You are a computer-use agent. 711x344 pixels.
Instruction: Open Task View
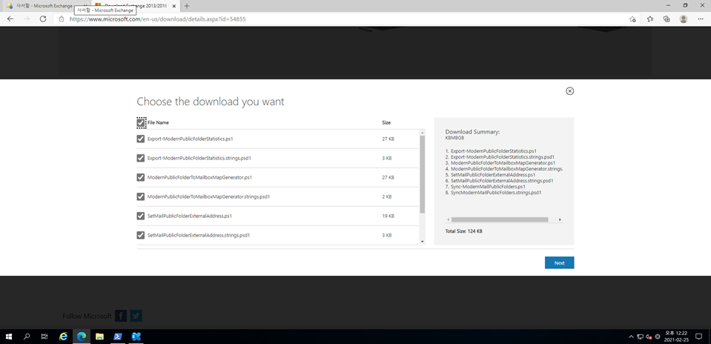pos(44,337)
